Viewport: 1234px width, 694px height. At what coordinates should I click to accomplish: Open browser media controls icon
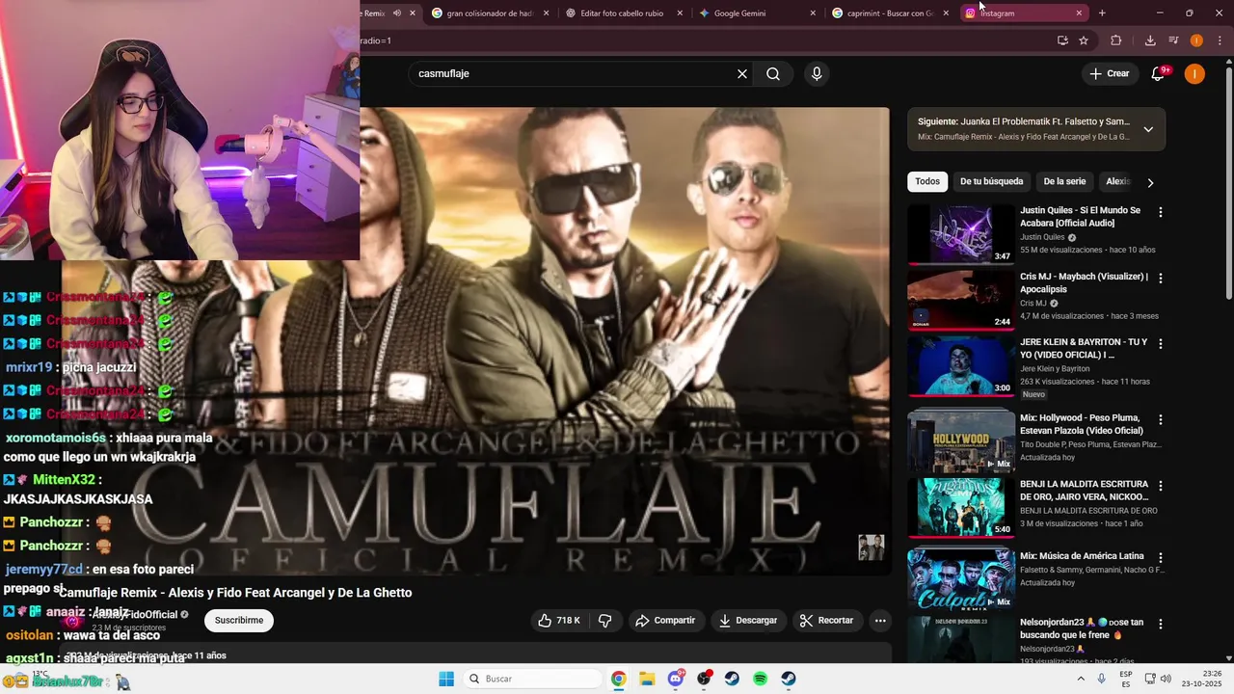click(1173, 40)
